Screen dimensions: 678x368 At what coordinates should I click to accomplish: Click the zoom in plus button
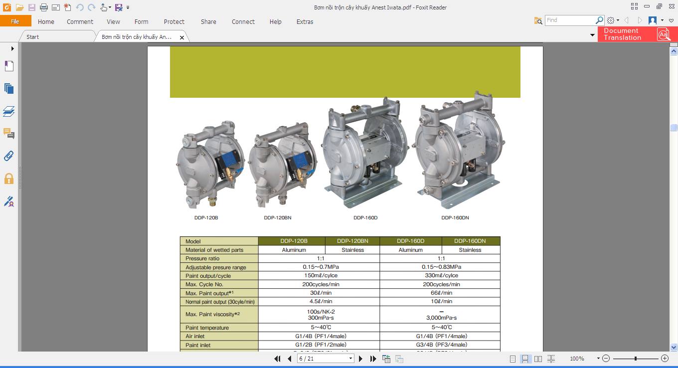point(665,359)
